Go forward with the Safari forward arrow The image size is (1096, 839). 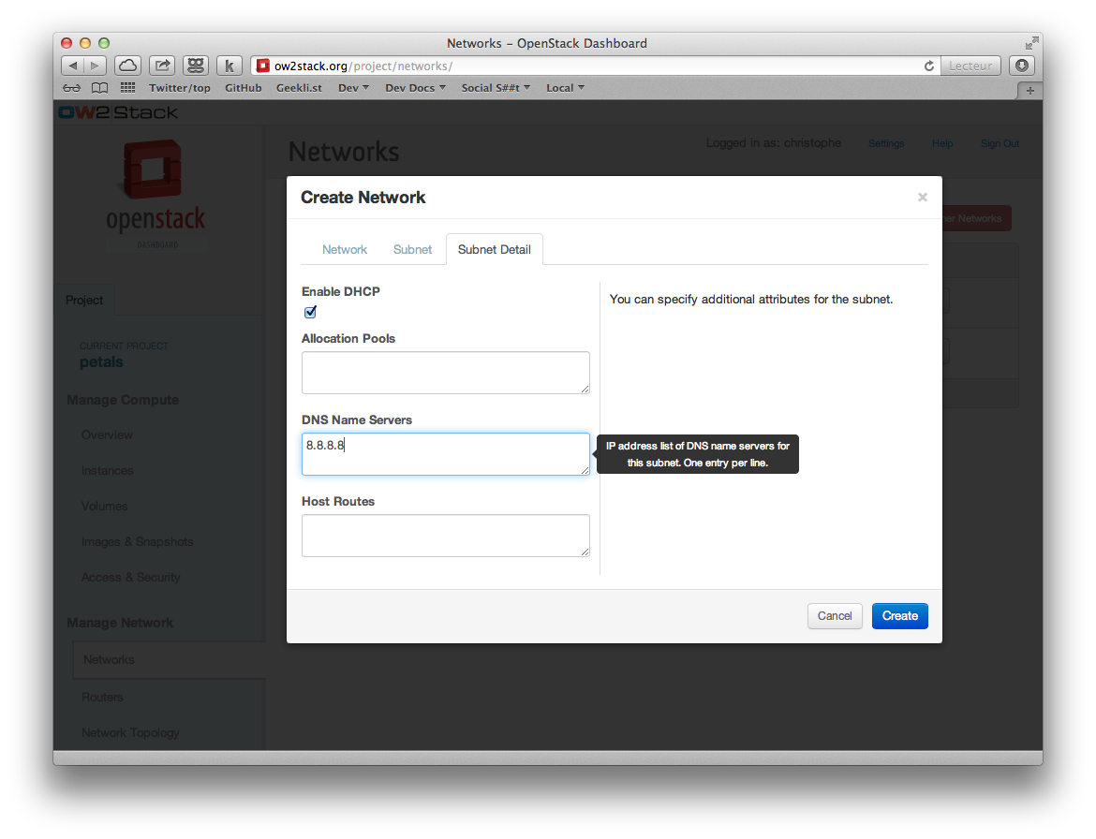tap(95, 66)
